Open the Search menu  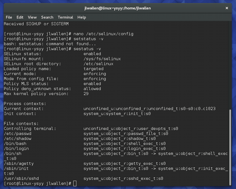click(47, 17)
